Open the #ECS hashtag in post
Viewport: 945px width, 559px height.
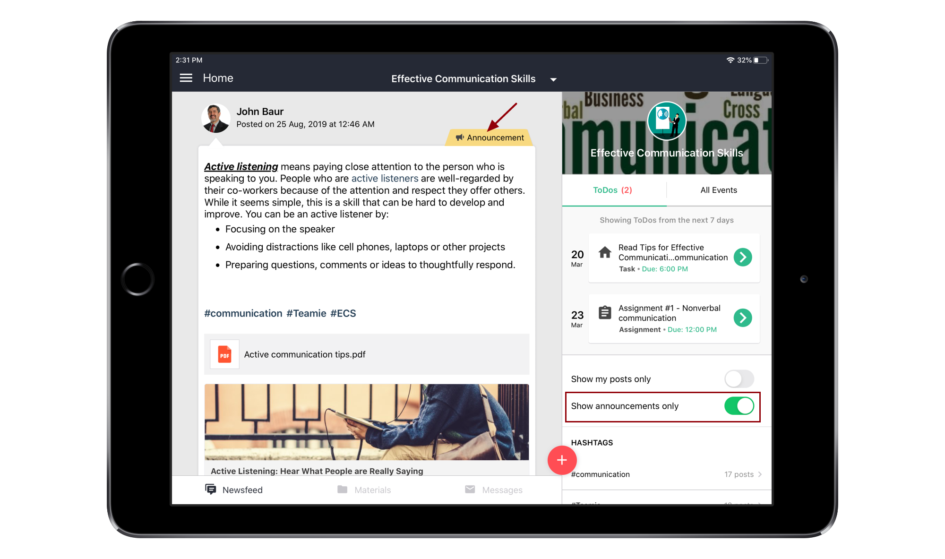(343, 313)
